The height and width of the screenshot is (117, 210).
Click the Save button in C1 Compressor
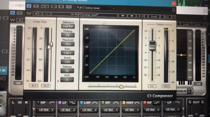tap(166, 17)
